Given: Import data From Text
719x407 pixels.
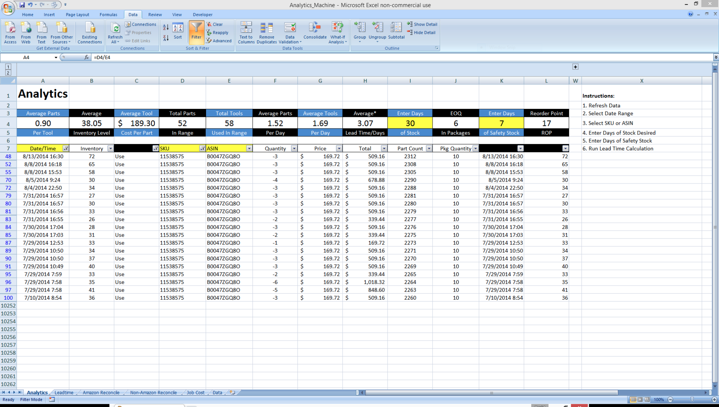Looking at the screenshot, I should coord(42,33).
